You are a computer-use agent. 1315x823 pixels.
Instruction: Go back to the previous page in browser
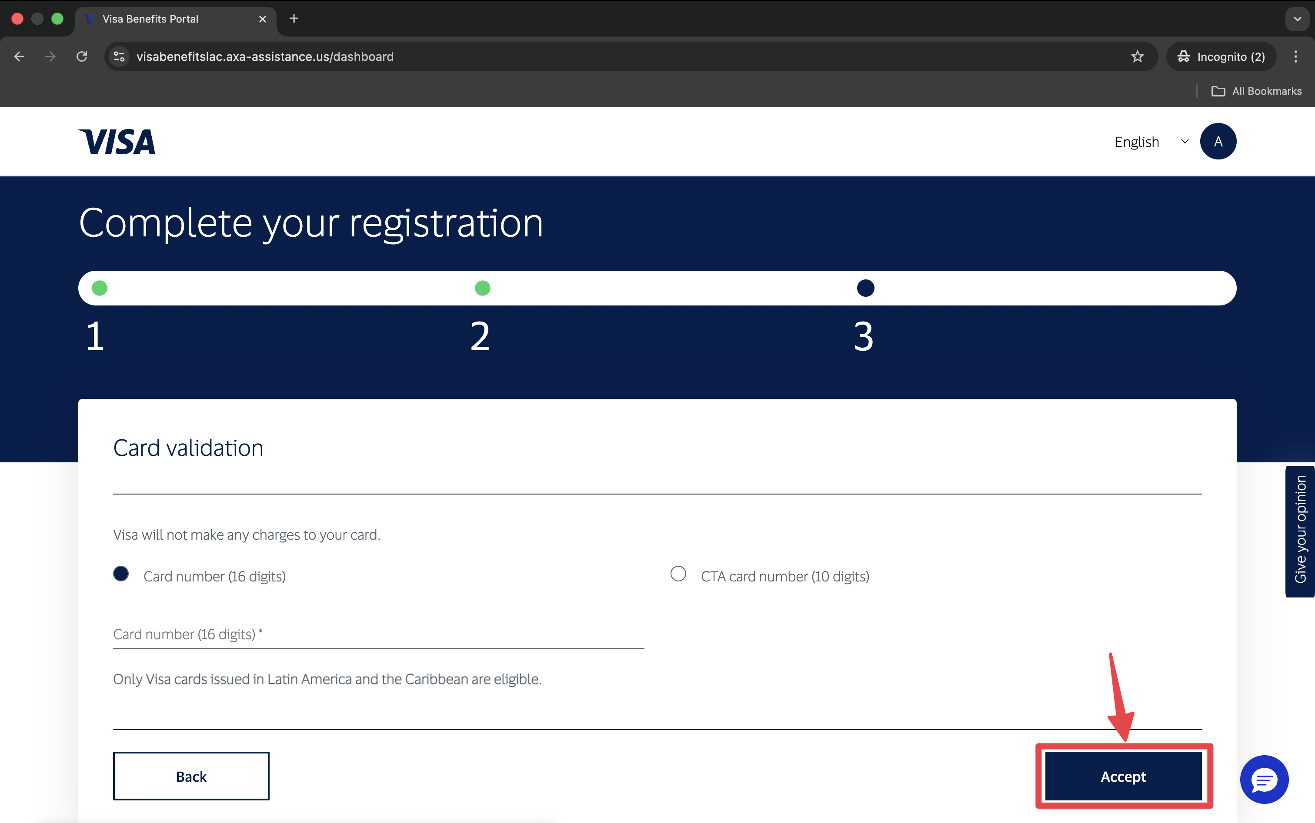[x=20, y=56]
